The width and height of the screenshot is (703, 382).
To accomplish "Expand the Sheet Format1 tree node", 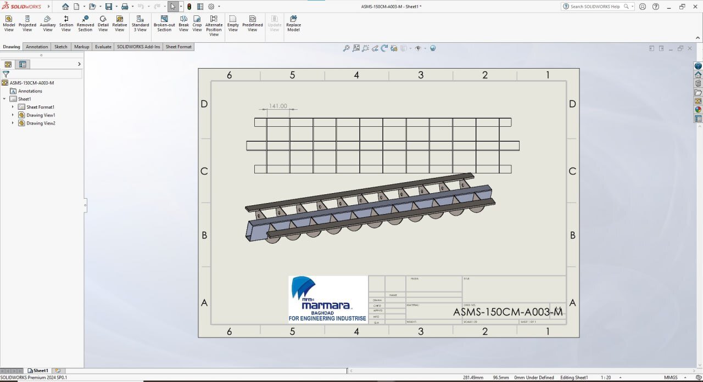I will pyautogui.click(x=13, y=107).
